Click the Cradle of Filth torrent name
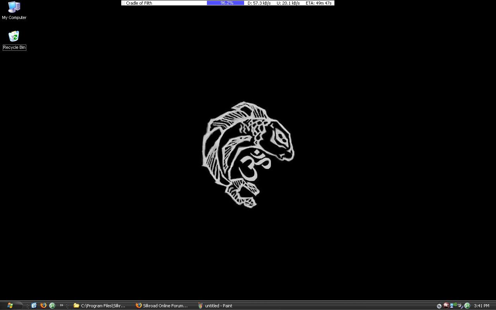Image resolution: width=496 pixels, height=310 pixels. pos(139,3)
